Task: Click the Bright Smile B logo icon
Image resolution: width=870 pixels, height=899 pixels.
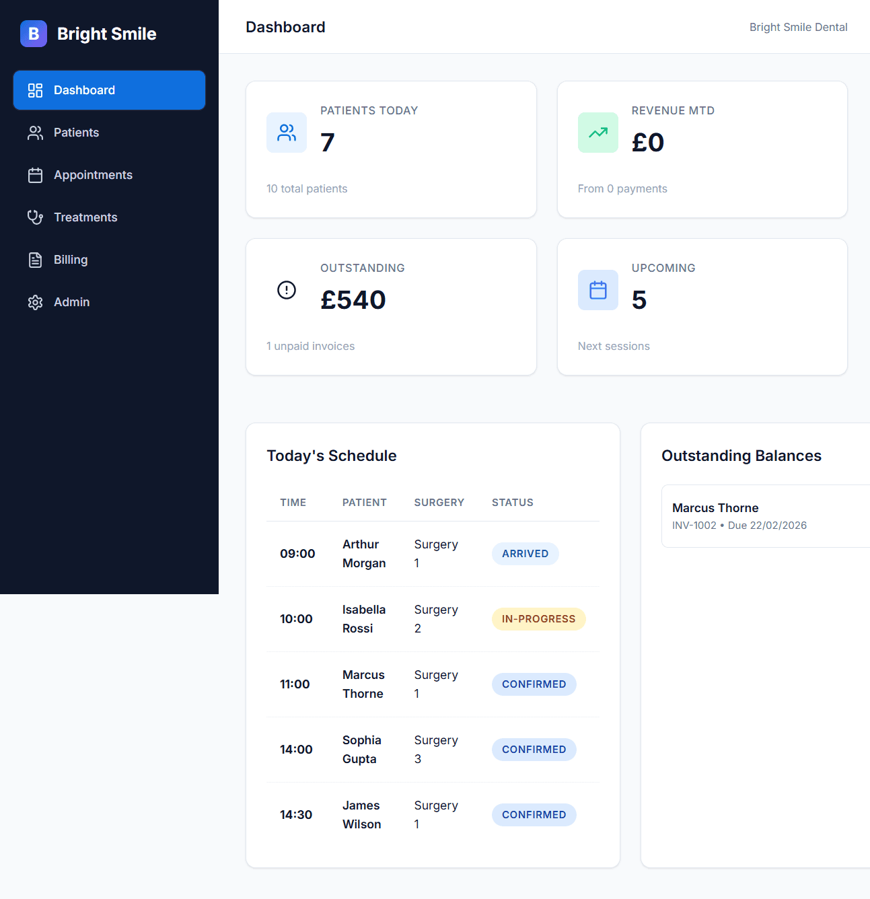Action: click(x=34, y=34)
